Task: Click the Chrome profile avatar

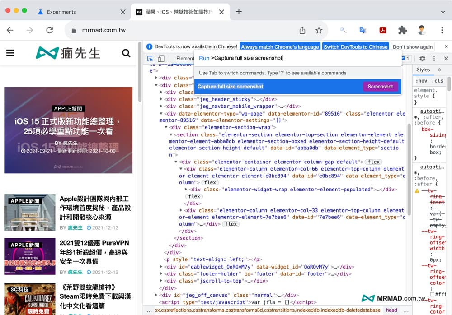Action: (422, 30)
